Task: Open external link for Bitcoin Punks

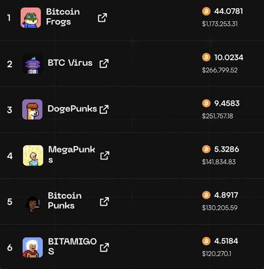Action: pos(104,202)
